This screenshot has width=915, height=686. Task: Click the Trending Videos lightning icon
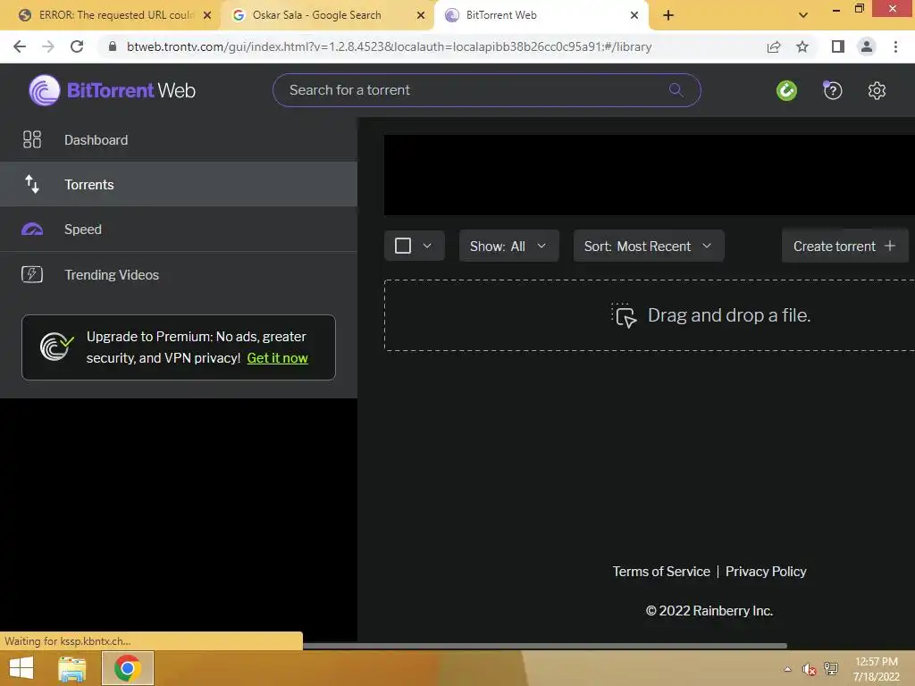(x=32, y=274)
